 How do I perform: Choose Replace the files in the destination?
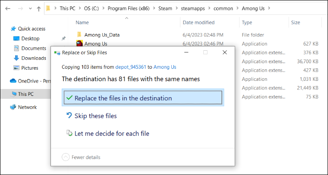click(123, 98)
